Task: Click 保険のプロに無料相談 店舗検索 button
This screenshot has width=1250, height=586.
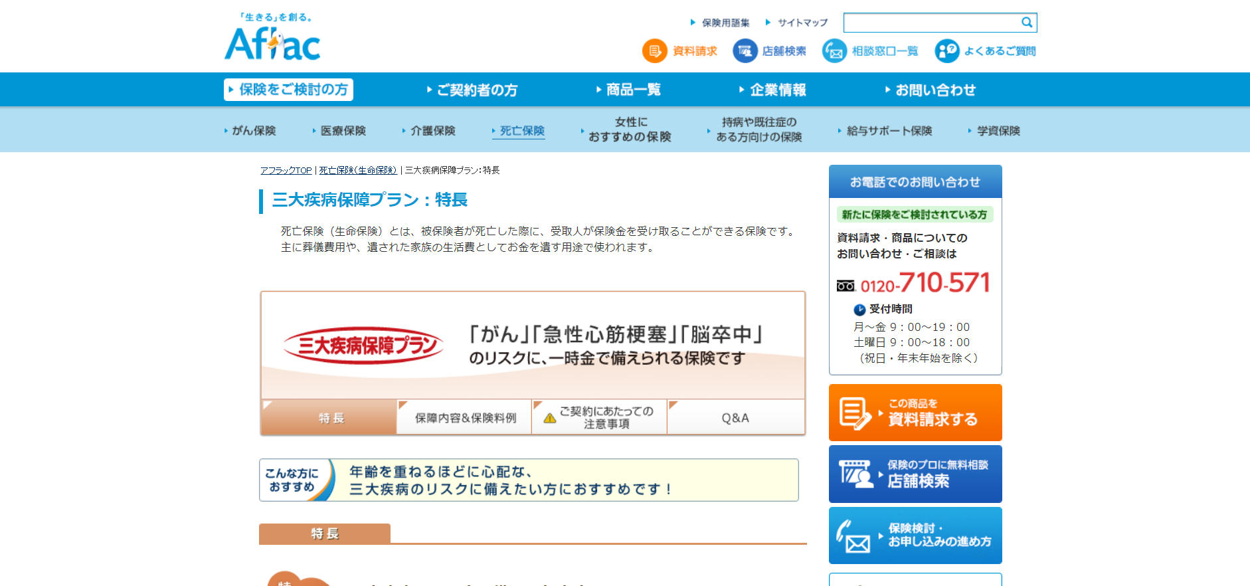Action: click(915, 474)
